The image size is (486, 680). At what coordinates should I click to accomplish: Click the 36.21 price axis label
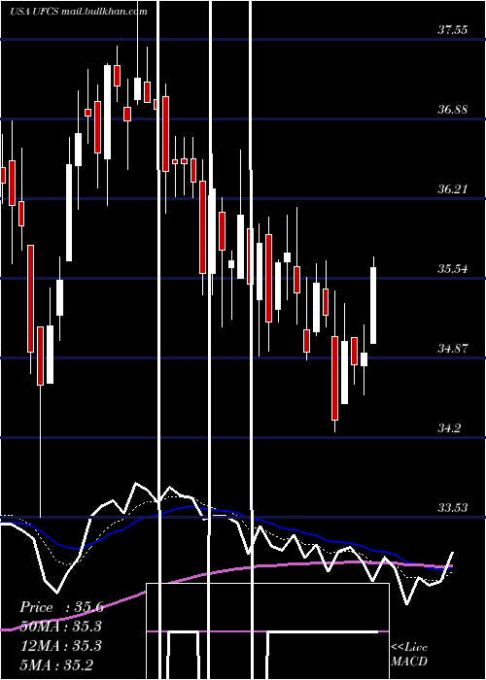click(x=453, y=189)
